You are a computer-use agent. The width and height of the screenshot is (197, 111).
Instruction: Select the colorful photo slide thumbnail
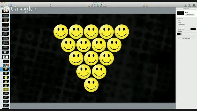coord(6,65)
